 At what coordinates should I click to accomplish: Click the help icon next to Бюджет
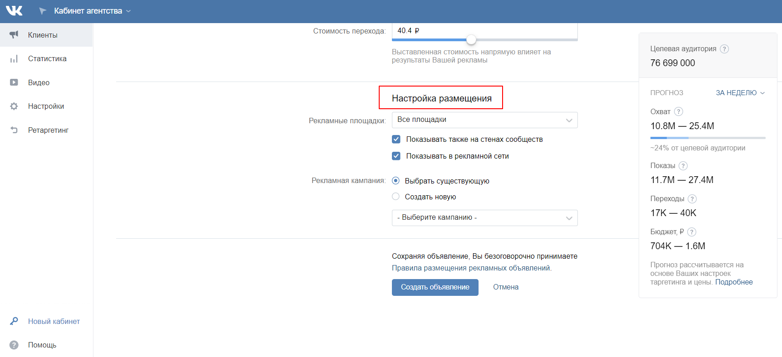[x=692, y=232]
